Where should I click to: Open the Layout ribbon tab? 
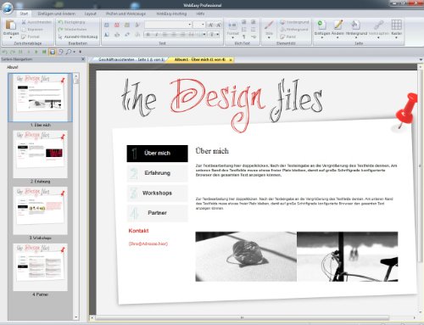pyautogui.click(x=90, y=14)
